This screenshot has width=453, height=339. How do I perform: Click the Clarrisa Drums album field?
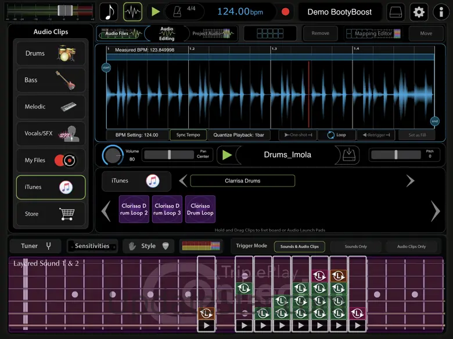point(243,181)
